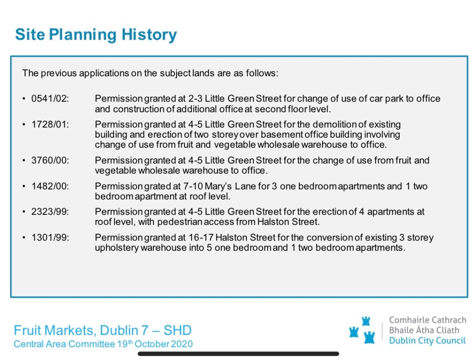Click planning reference 0541/02
Image resolution: width=476 pixels, height=363 pixels.
coord(50,99)
